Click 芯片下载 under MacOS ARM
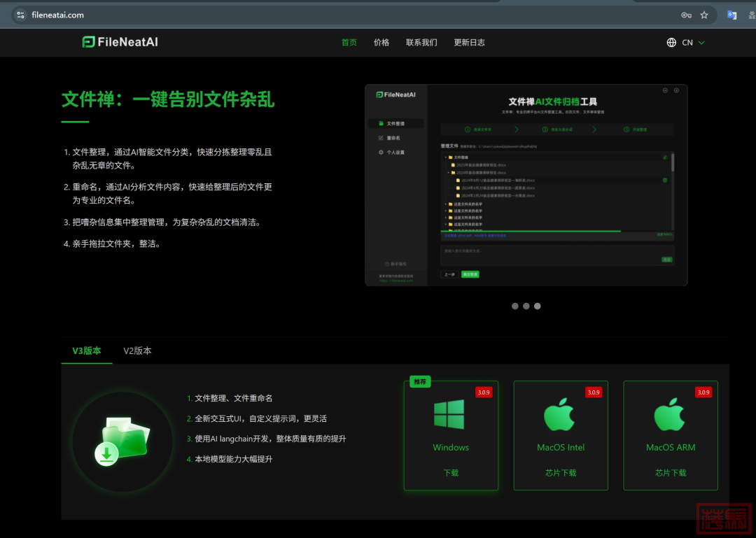The width and height of the screenshot is (756, 538). coord(671,472)
